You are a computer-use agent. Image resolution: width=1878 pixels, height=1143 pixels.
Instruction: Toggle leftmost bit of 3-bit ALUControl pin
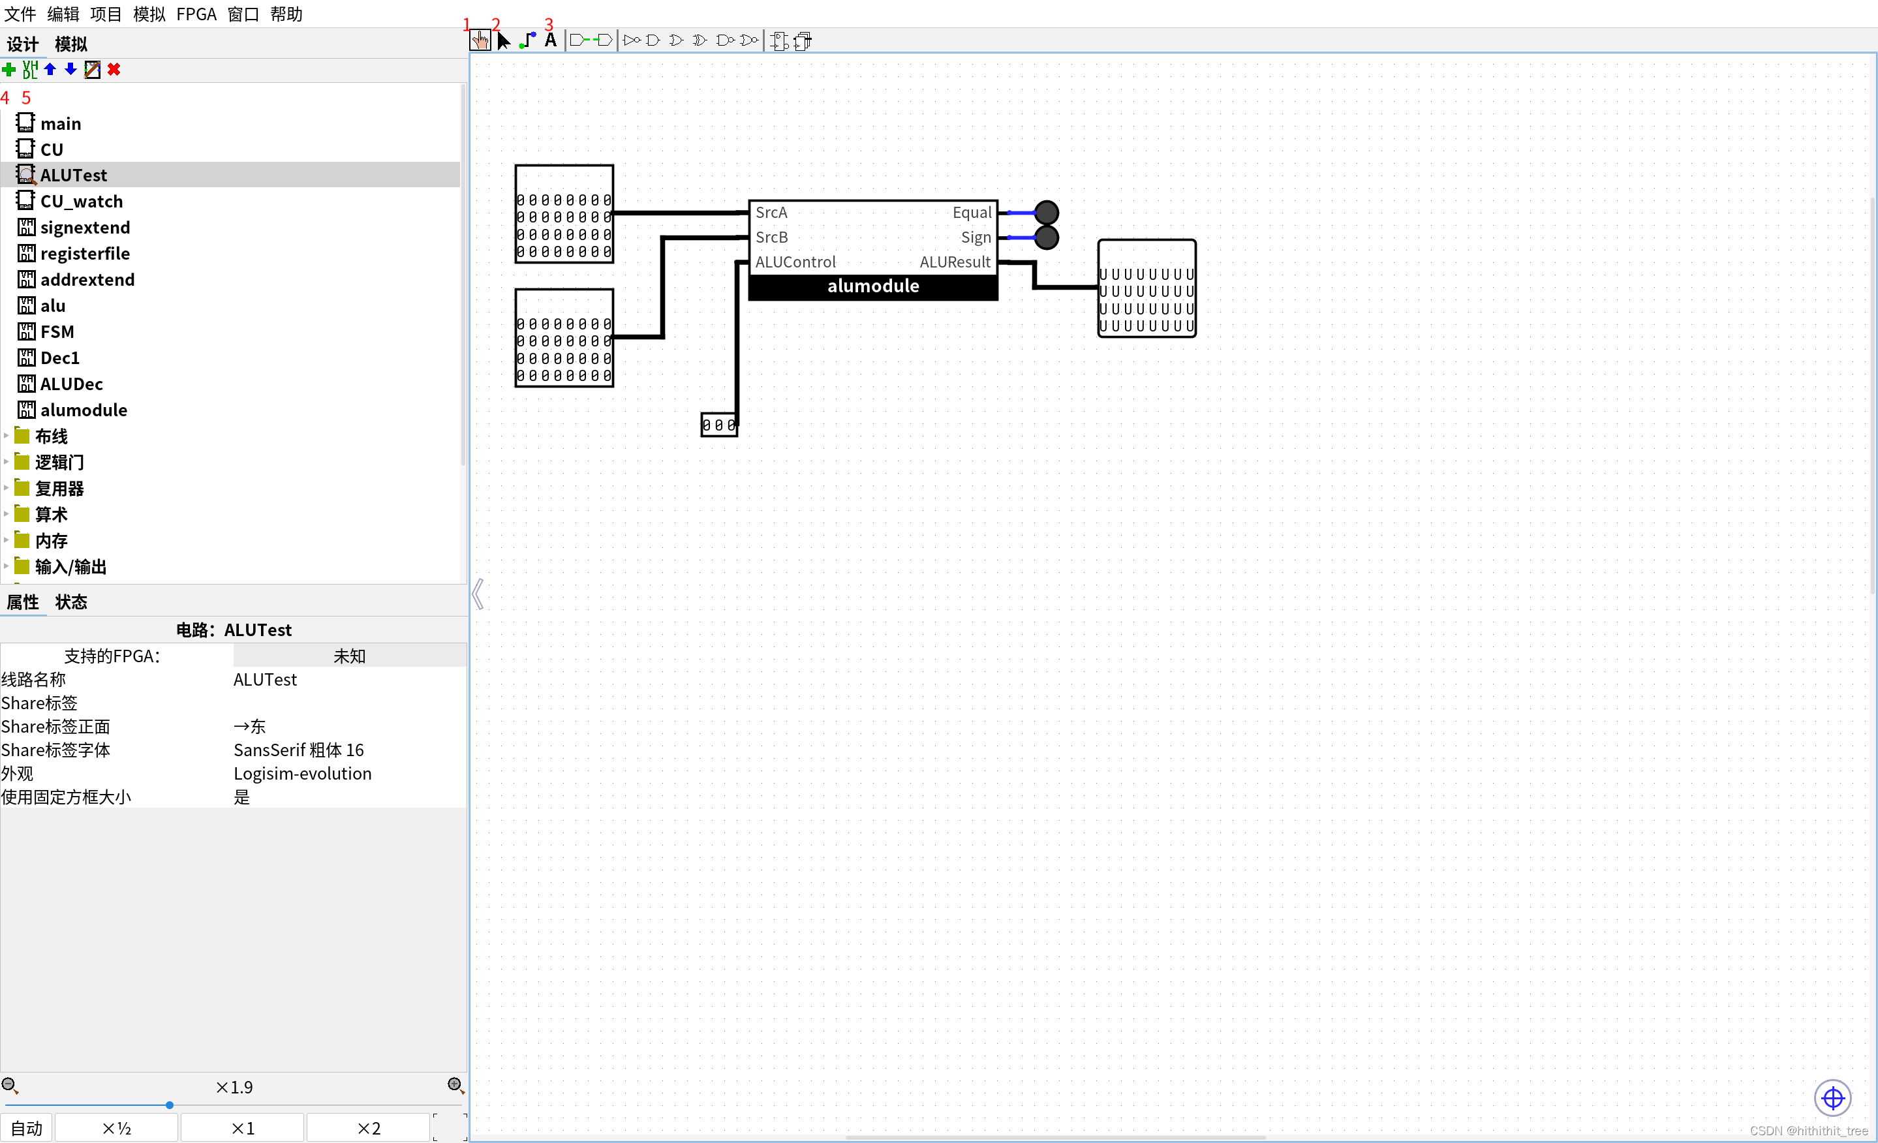[x=707, y=425]
